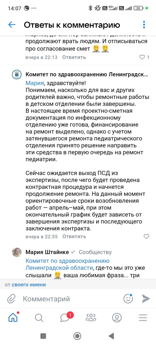Open Комитет по здравоохранению avatar
Screen dimensions: 156x346
[17, 74]
